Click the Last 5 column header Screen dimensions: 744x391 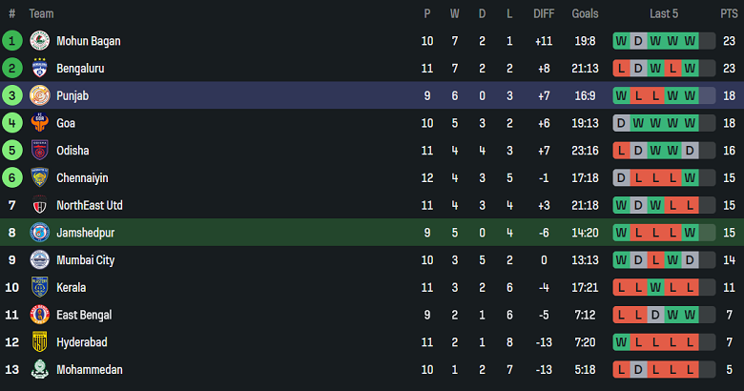coord(664,13)
